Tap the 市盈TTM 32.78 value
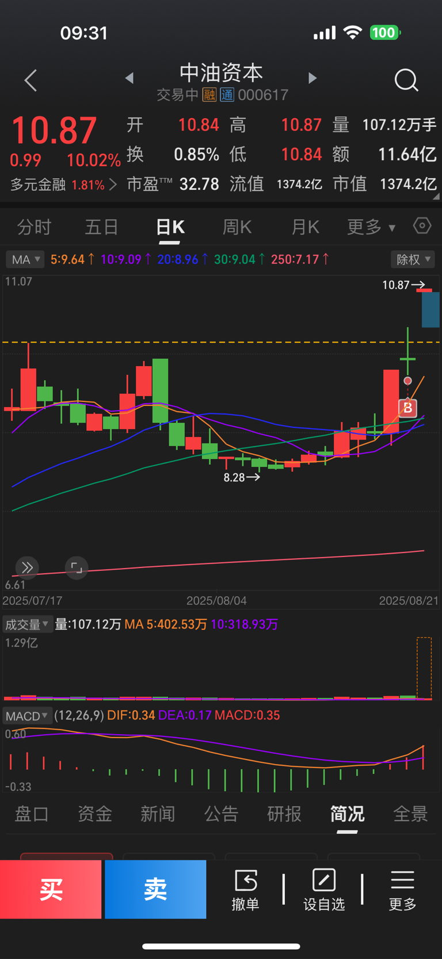Viewport: 442px width, 959px height. point(199,184)
